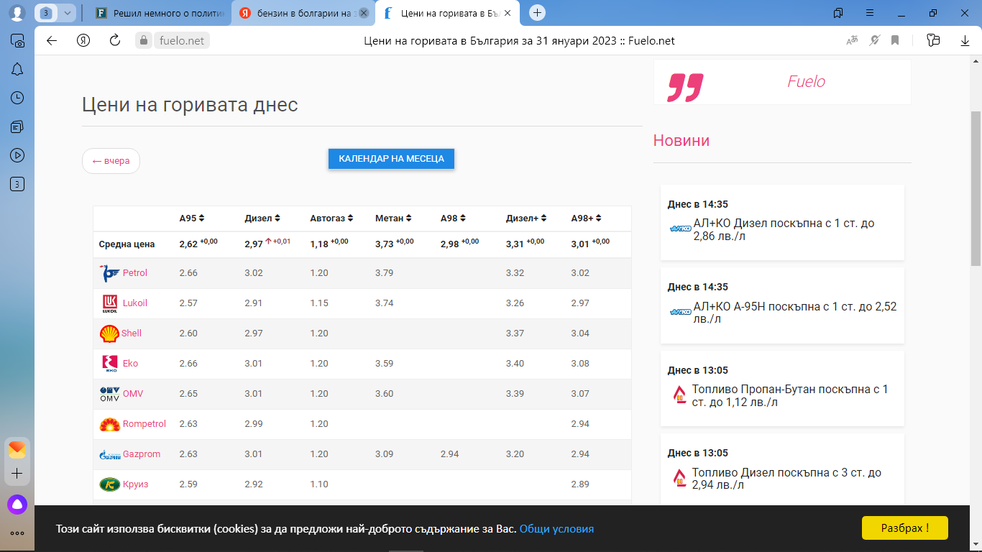Click the Shell brand logo
This screenshot has height=552, width=982.
click(109, 333)
